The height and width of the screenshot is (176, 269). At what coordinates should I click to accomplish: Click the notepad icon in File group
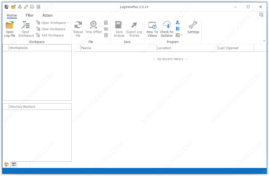[106, 23]
